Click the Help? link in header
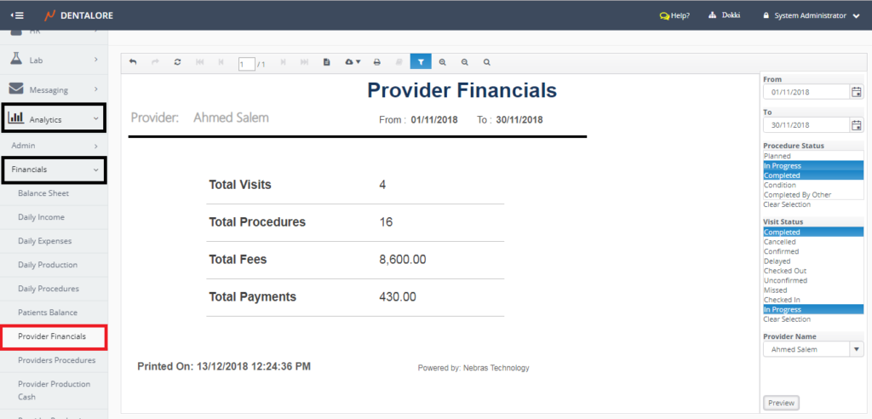 [674, 15]
